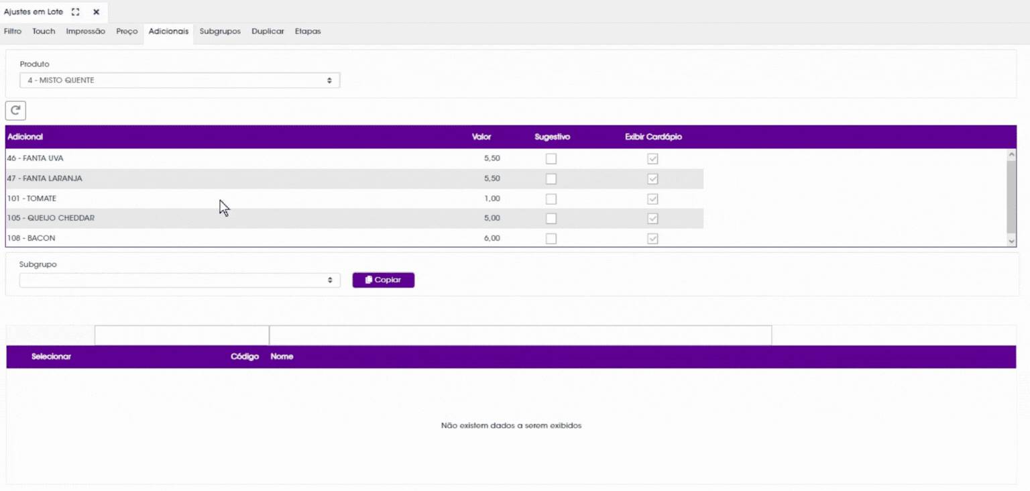Toggle Exibir Cardápio checkbox for FANTA LARANJA
1030x491 pixels.
tap(652, 179)
